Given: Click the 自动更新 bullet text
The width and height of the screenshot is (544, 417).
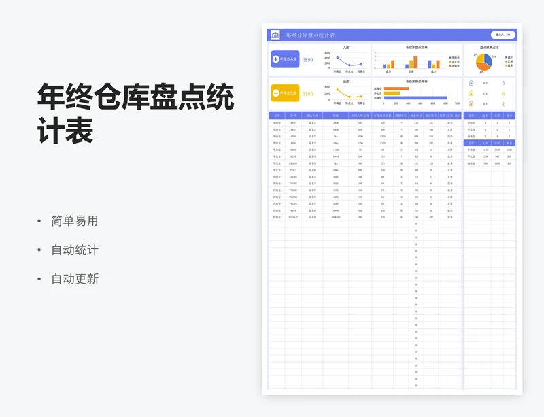Looking at the screenshot, I should point(75,279).
